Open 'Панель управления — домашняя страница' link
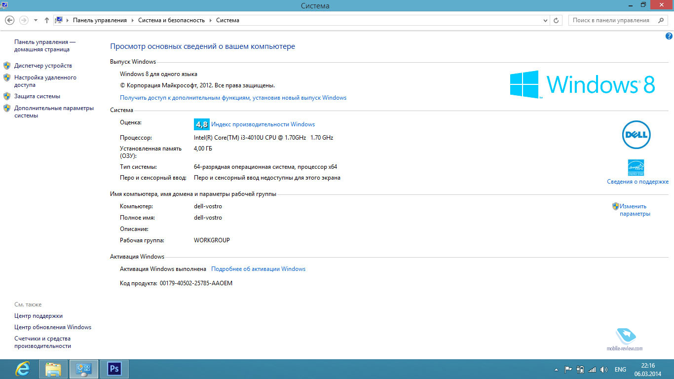 [45, 46]
